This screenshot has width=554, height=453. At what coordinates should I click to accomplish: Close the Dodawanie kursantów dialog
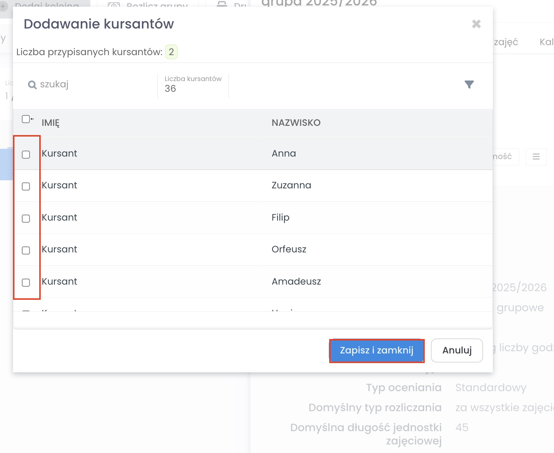click(476, 24)
